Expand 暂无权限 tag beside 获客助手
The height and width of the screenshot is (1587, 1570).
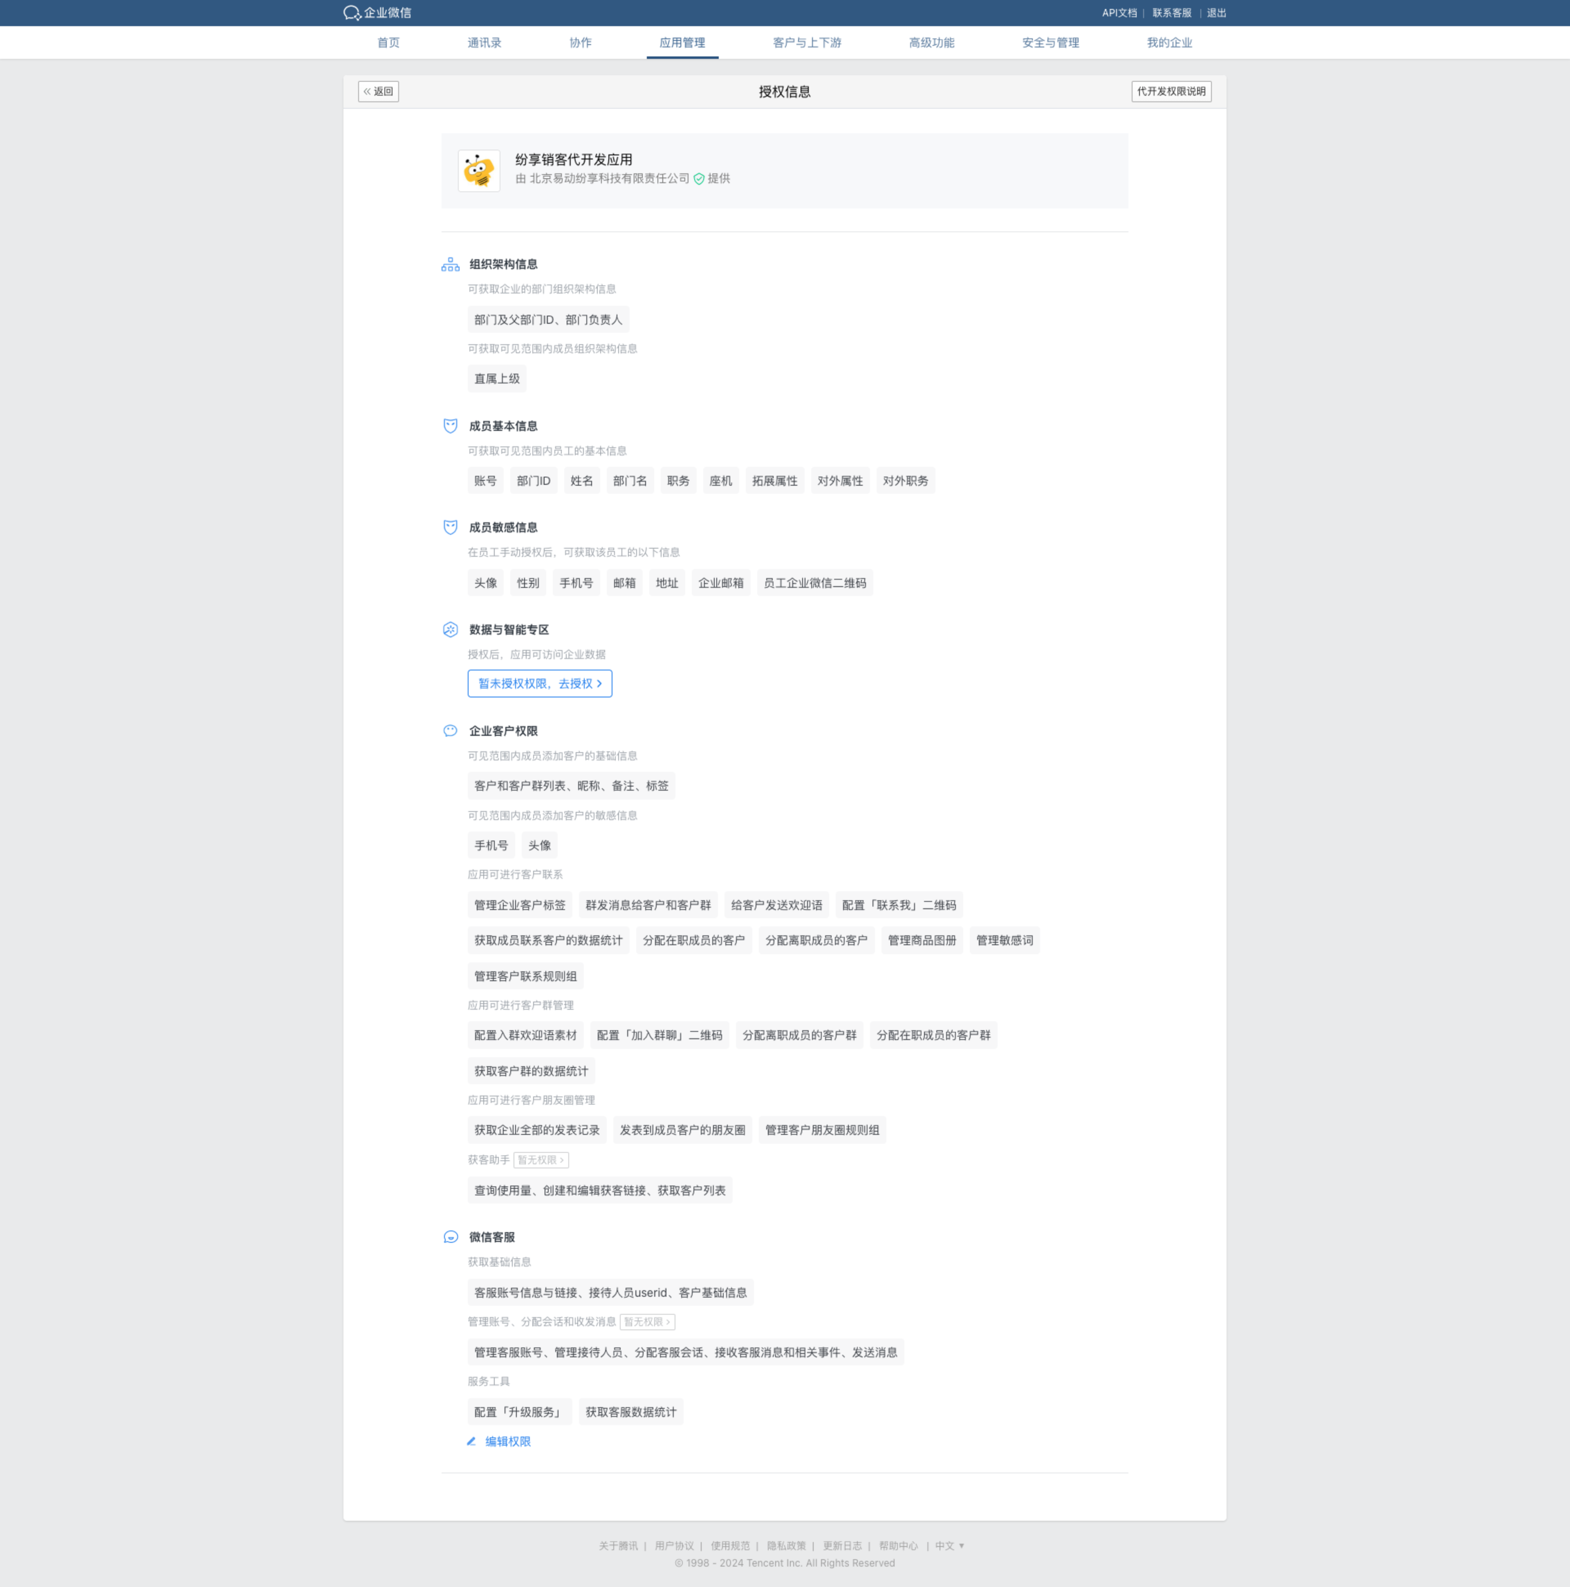pos(541,1160)
